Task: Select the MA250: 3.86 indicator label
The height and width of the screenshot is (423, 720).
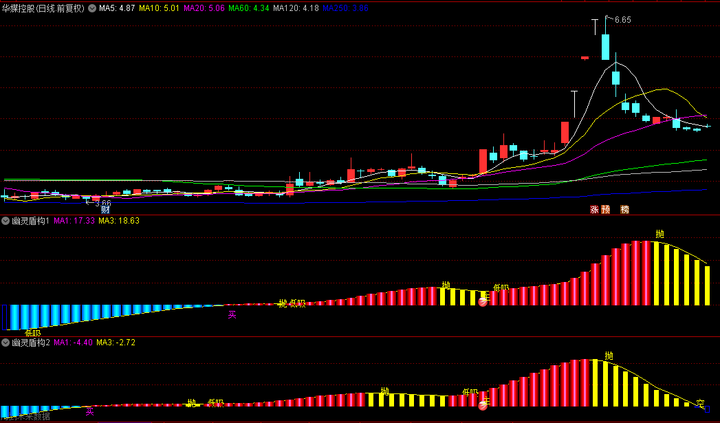Action: tap(345, 8)
